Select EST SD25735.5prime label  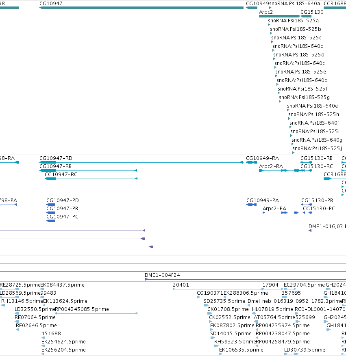click(x=224, y=301)
